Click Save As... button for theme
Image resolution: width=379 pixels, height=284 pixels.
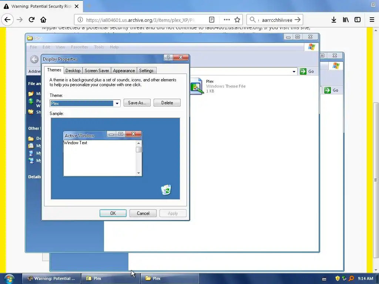137,103
